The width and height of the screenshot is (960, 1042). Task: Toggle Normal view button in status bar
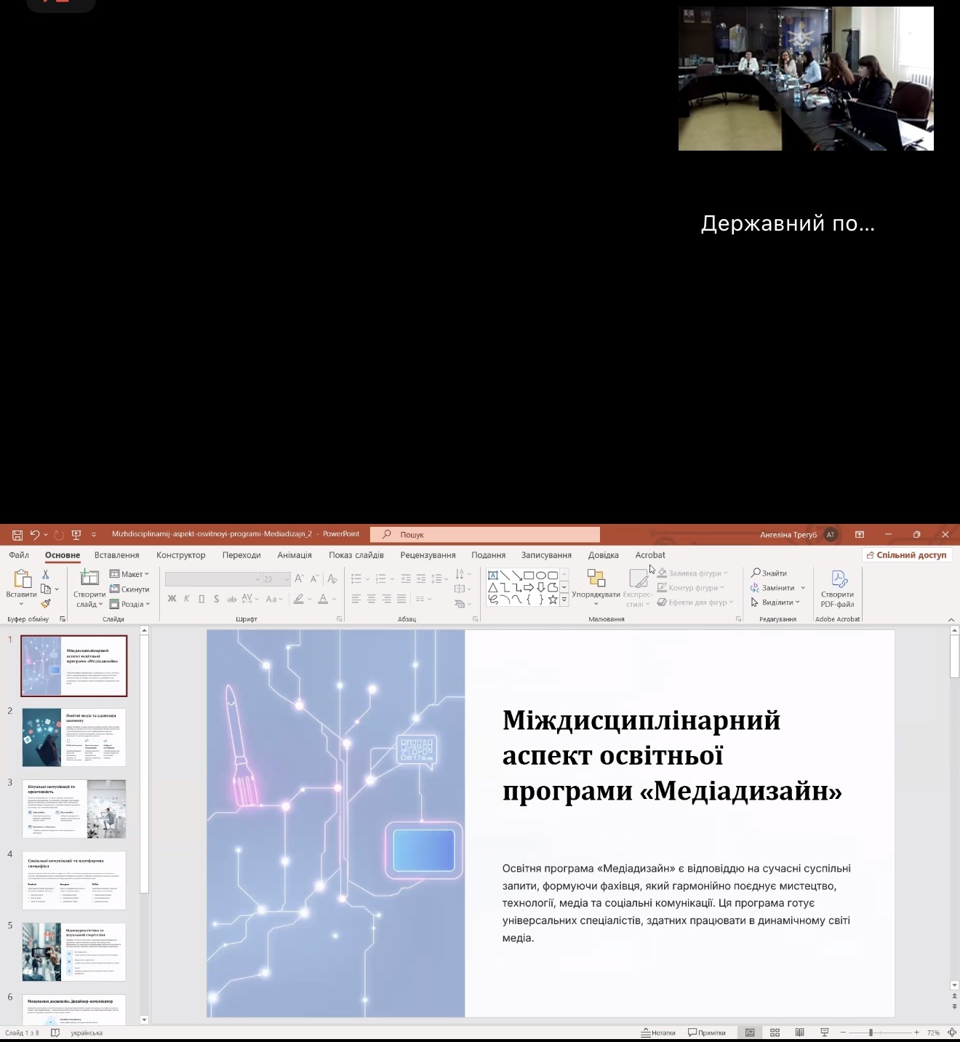pos(750,1033)
